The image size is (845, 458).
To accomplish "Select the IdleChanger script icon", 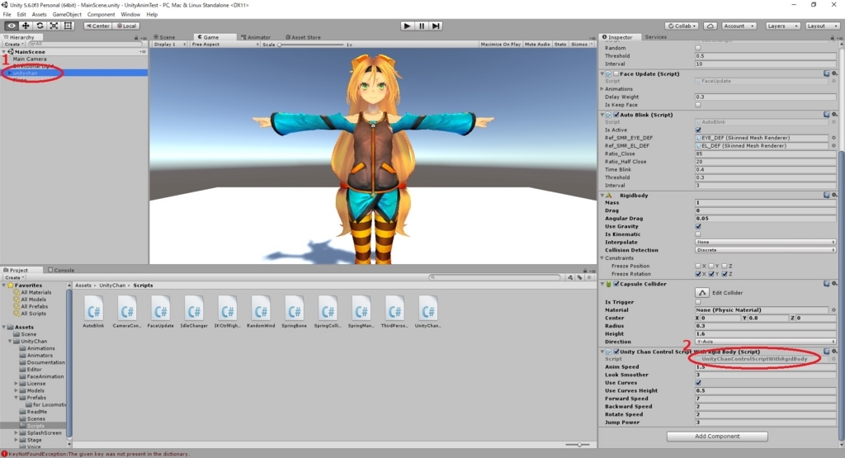I will pos(194,311).
